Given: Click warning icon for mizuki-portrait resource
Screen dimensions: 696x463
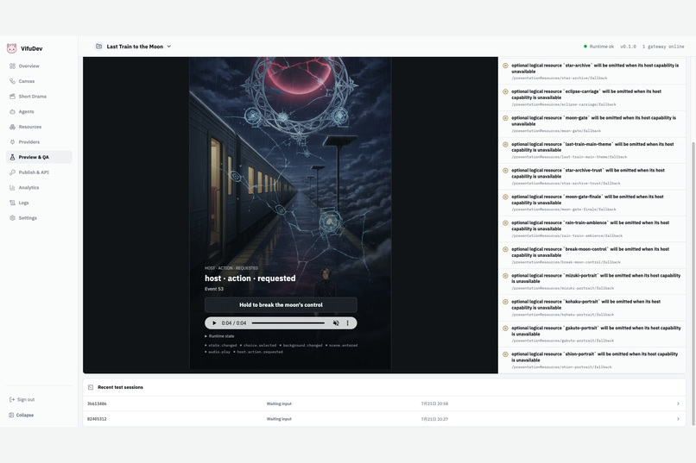Looking at the screenshot, I should click(x=505, y=276).
